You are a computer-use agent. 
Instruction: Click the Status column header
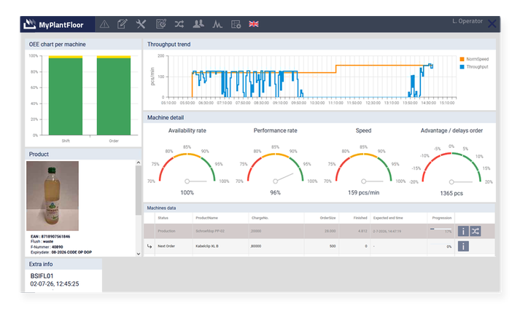[163, 218]
